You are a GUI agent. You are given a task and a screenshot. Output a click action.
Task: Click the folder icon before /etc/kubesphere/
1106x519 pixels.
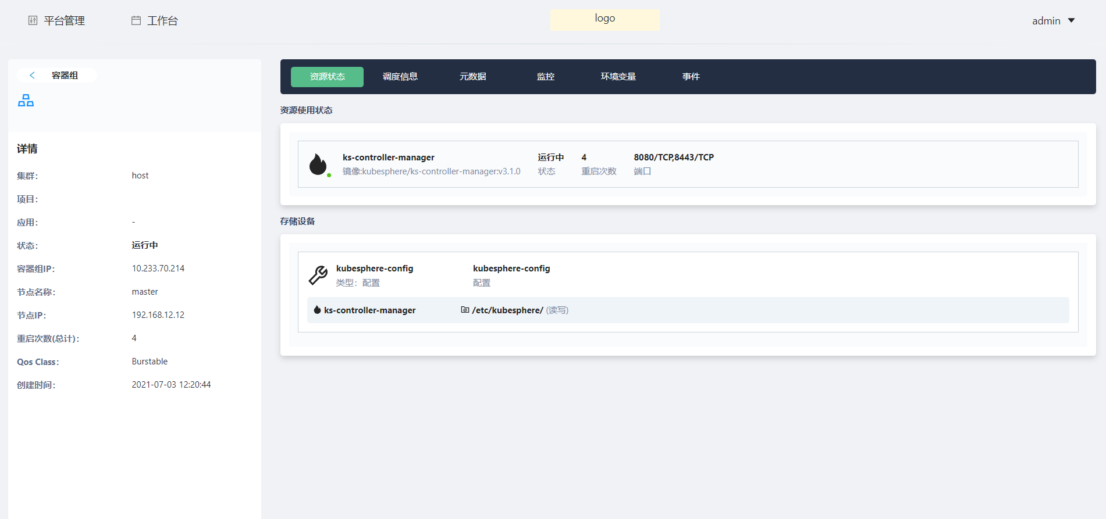tap(465, 310)
